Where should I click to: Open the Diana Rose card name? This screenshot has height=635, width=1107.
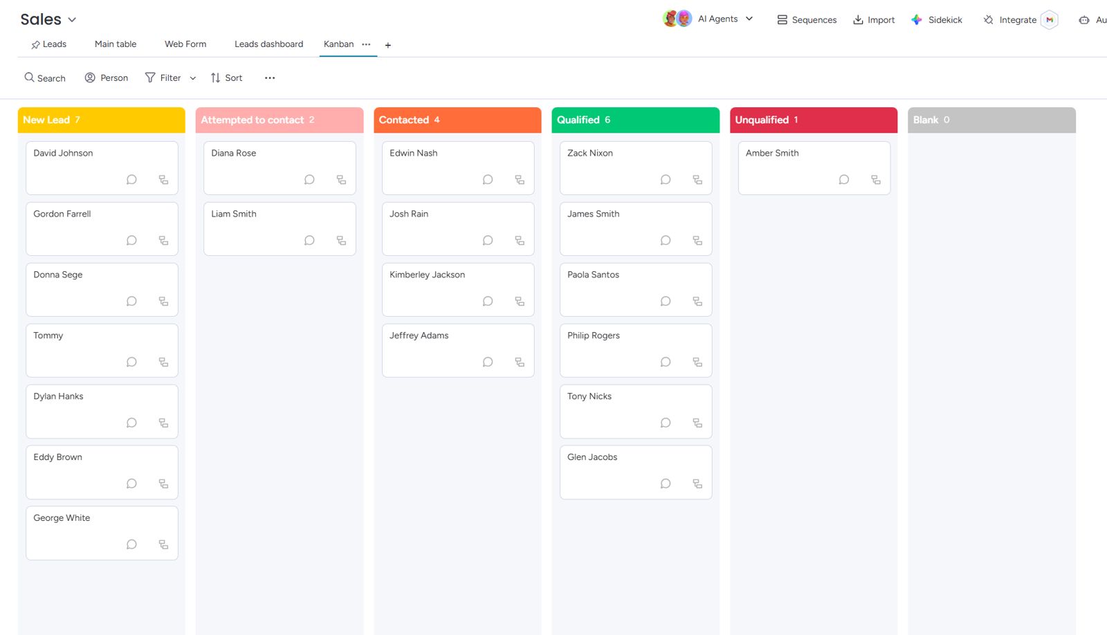pyautogui.click(x=234, y=154)
